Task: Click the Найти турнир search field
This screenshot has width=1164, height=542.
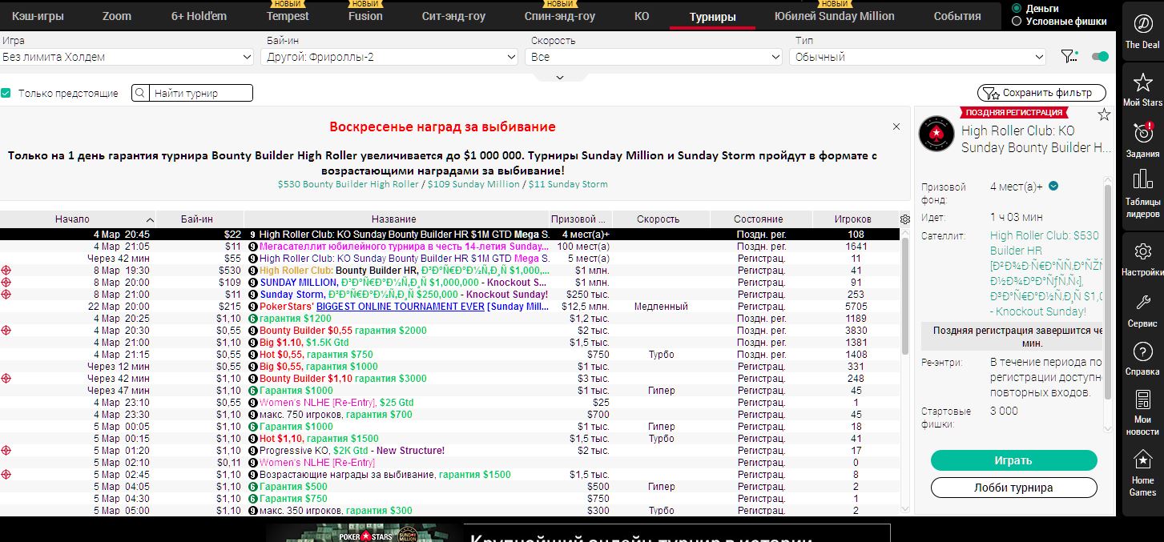Action: 202,93
